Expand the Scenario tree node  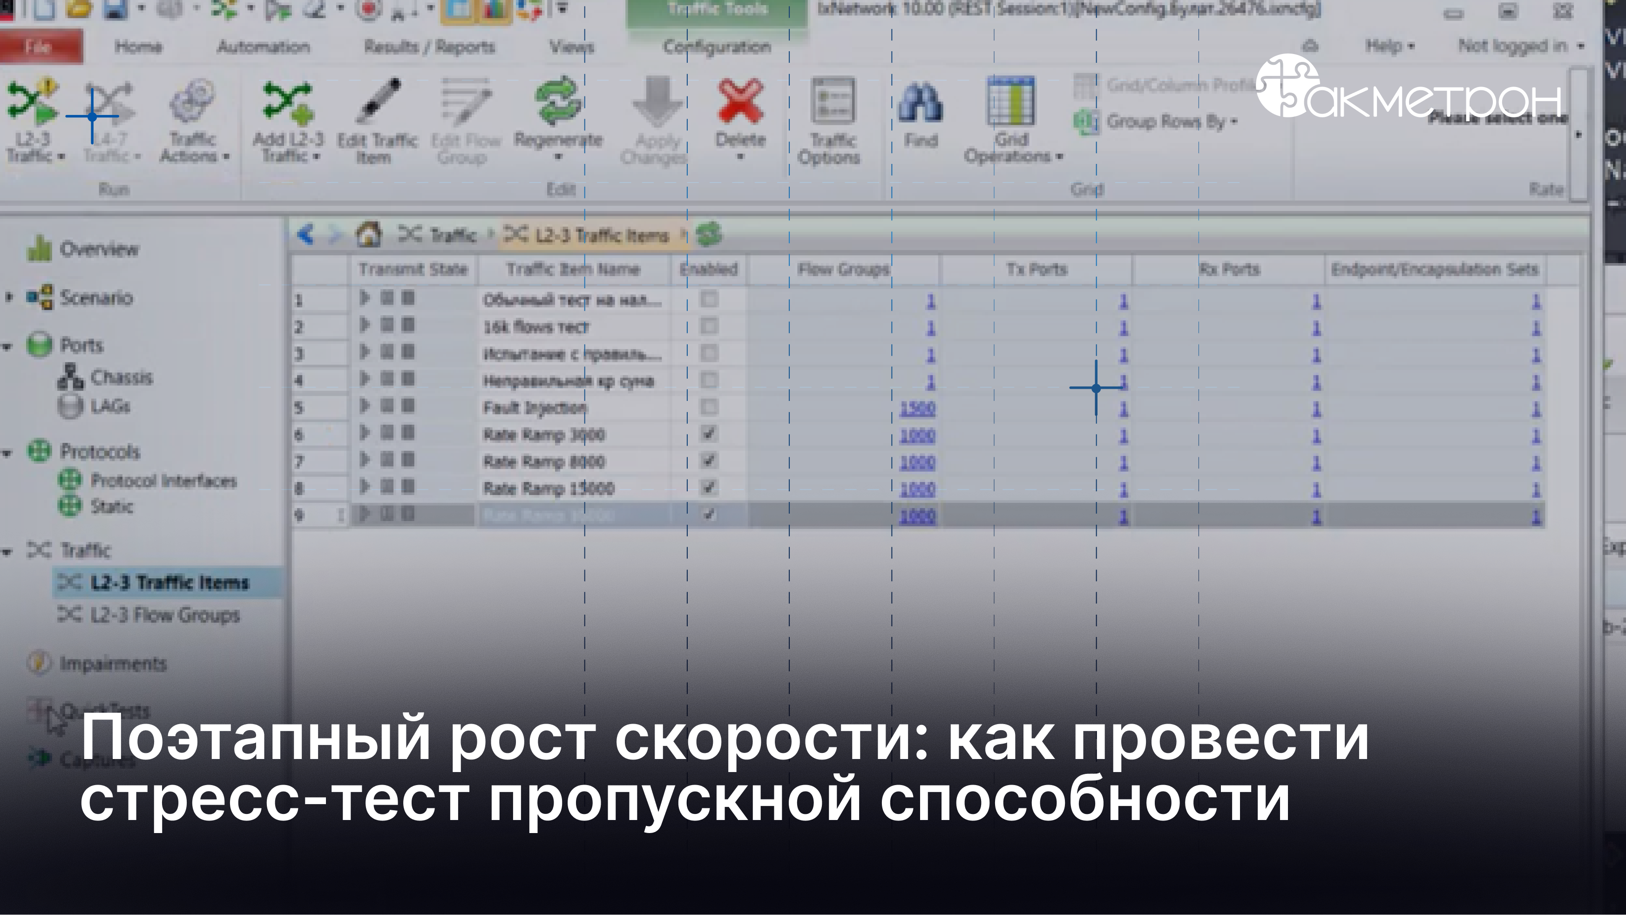pyautogui.click(x=9, y=297)
